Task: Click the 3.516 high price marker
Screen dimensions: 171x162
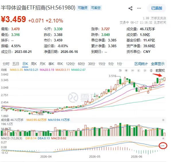Action: (112, 76)
